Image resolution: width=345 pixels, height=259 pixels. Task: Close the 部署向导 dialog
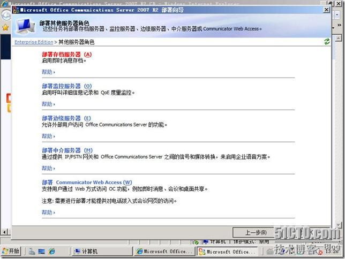[326, 10]
